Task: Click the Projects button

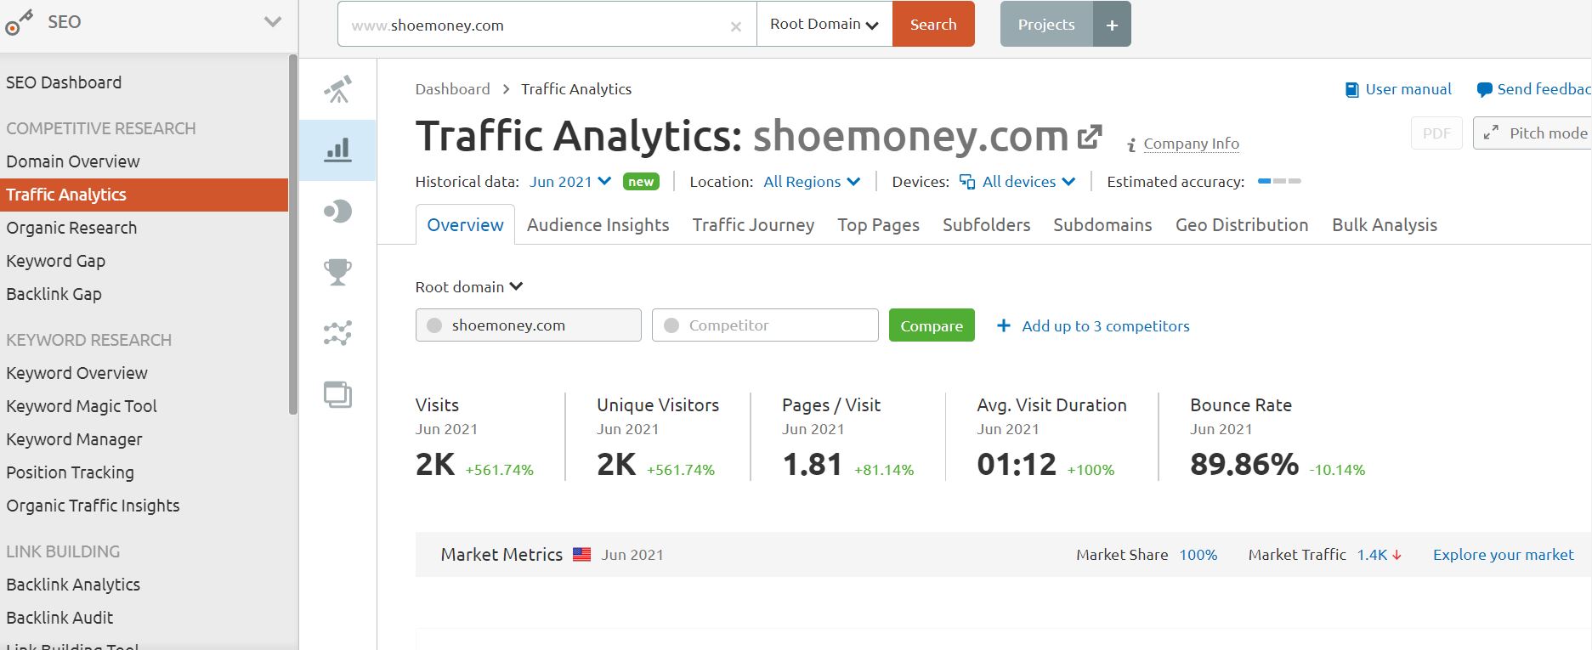Action: coord(1046,25)
